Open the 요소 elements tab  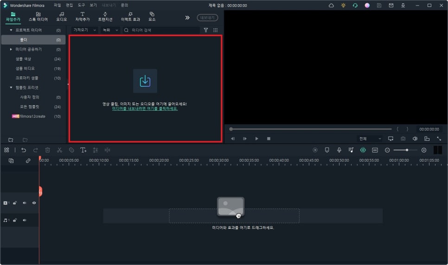pos(152,17)
